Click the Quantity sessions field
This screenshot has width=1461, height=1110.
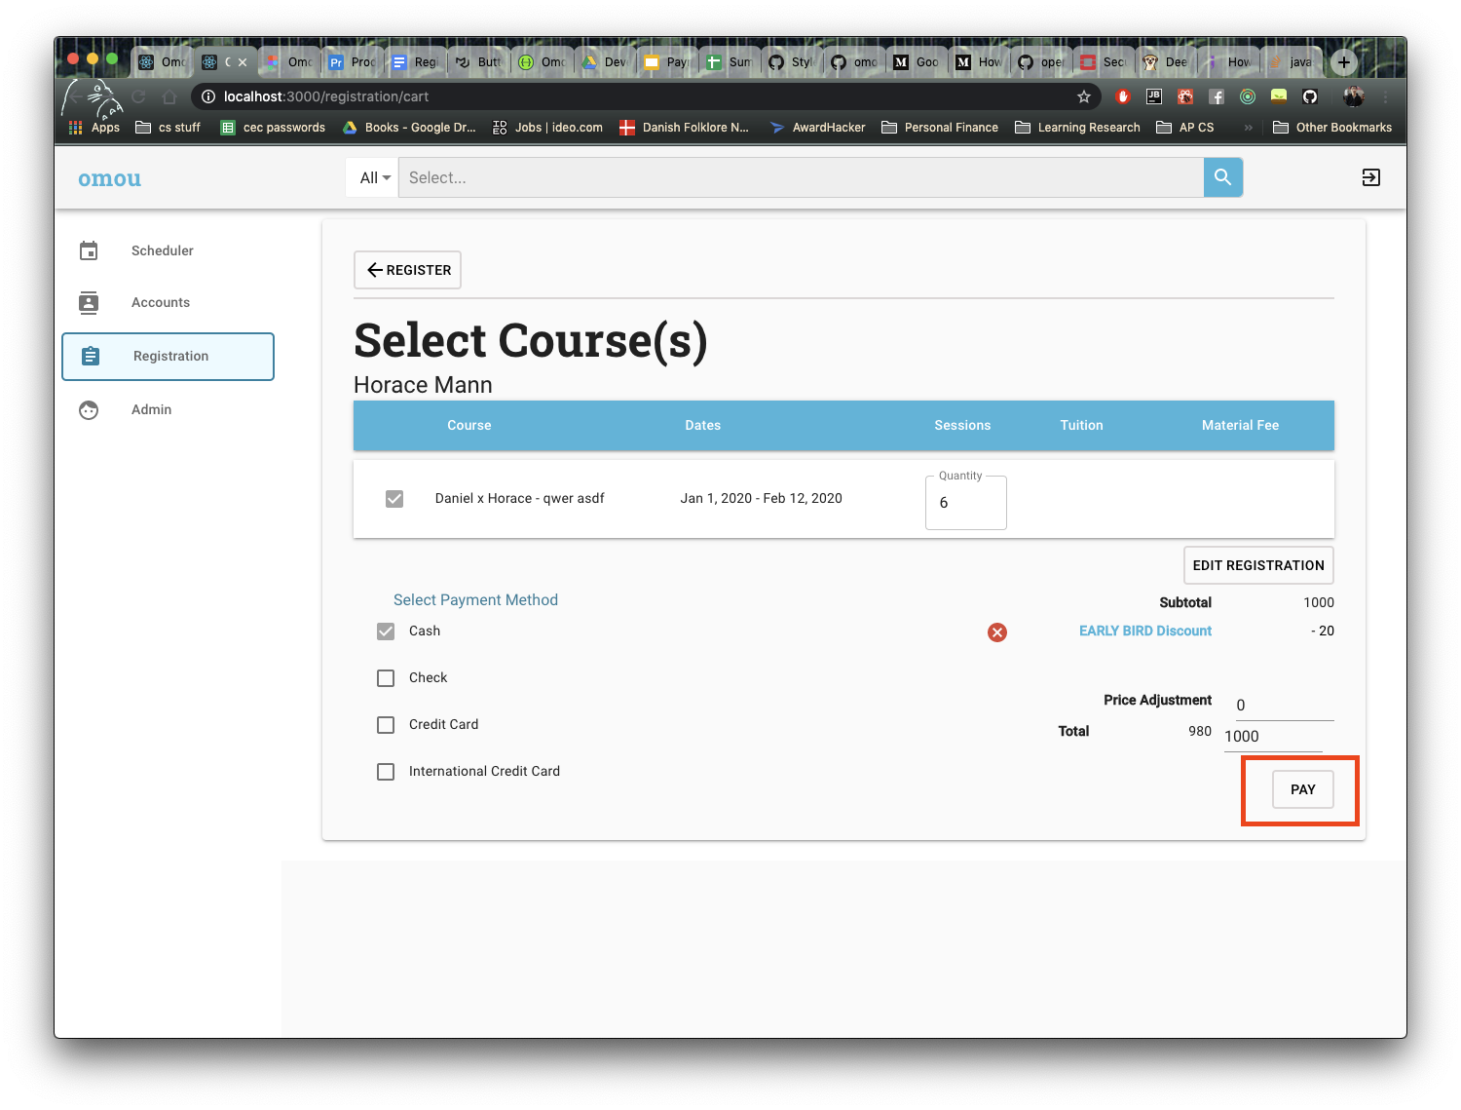965,503
